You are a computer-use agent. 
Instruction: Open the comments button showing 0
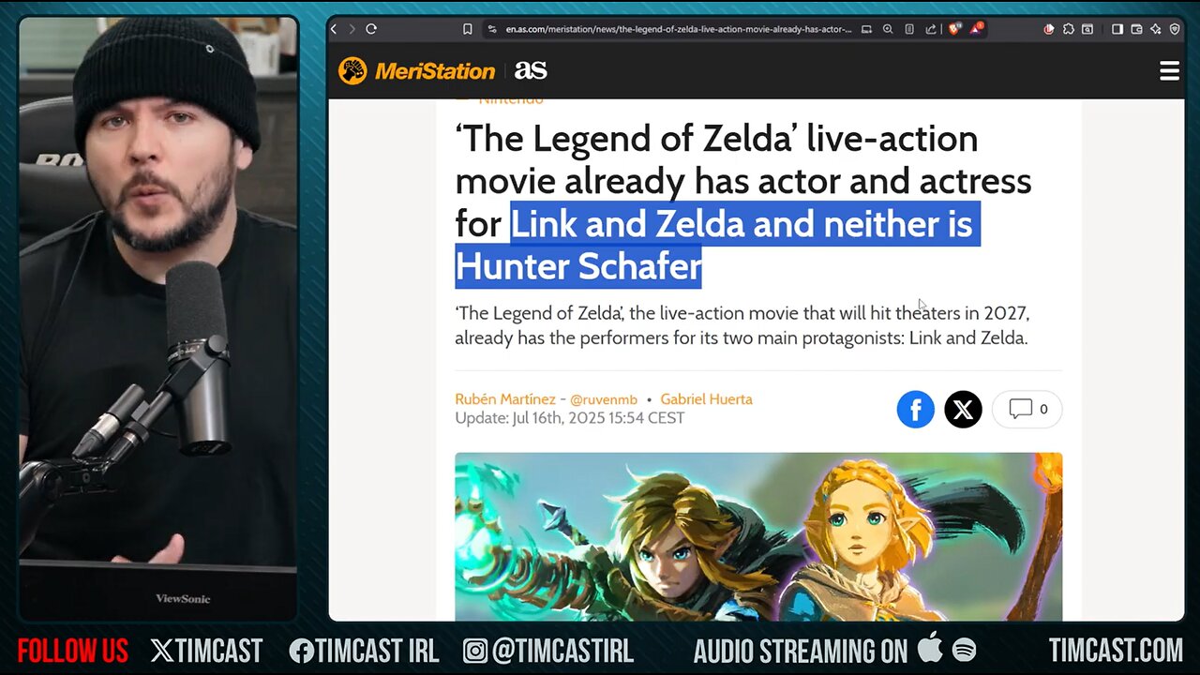tap(1027, 409)
